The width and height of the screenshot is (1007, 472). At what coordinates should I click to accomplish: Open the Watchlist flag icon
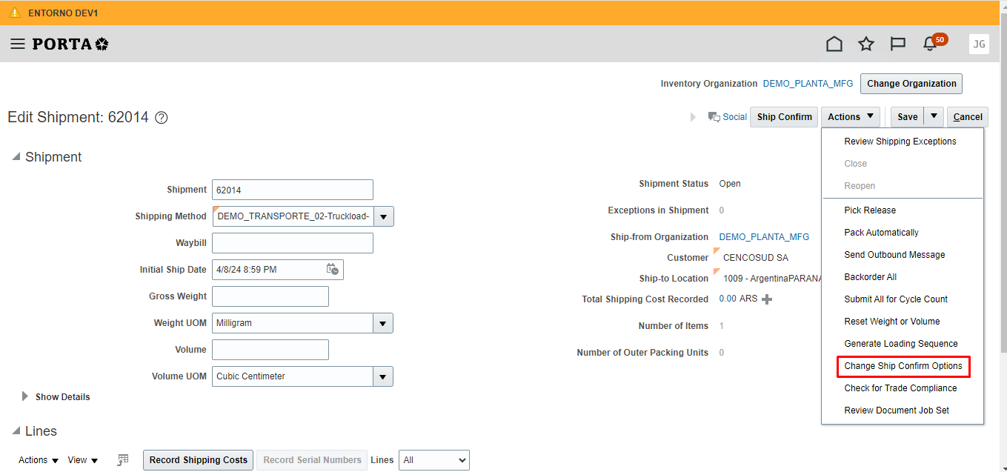pyautogui.click(x=898, y=44)
